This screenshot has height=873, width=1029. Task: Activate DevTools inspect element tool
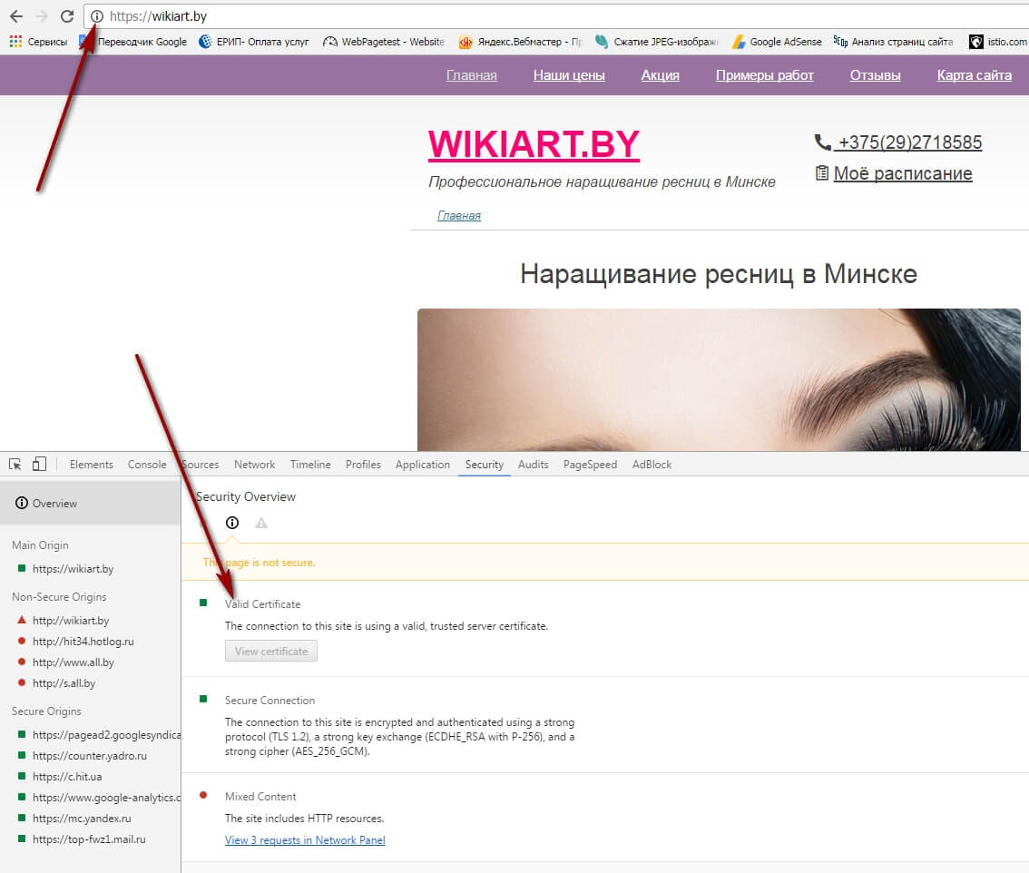[15, 465]
